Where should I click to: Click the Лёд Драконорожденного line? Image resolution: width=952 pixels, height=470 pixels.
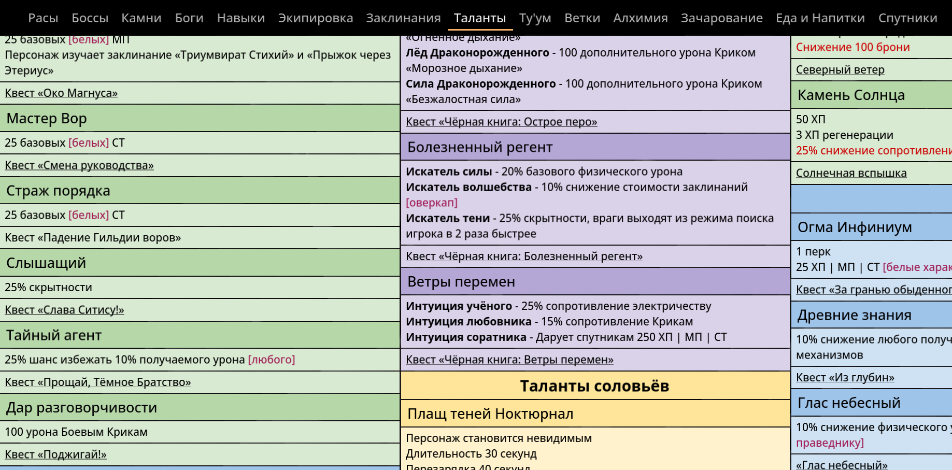(581, 61)
